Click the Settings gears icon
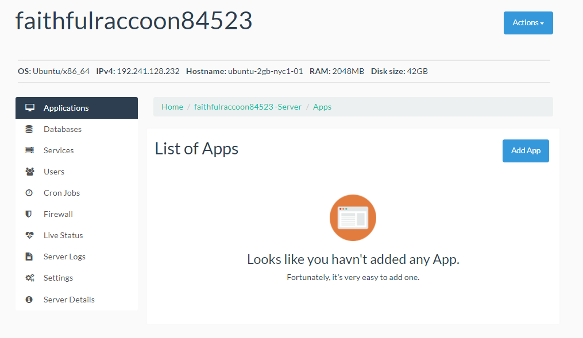583x338 pixels. point(30,278)
